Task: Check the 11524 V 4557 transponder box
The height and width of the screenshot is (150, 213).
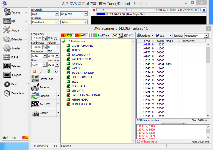Action: (139, 100)
